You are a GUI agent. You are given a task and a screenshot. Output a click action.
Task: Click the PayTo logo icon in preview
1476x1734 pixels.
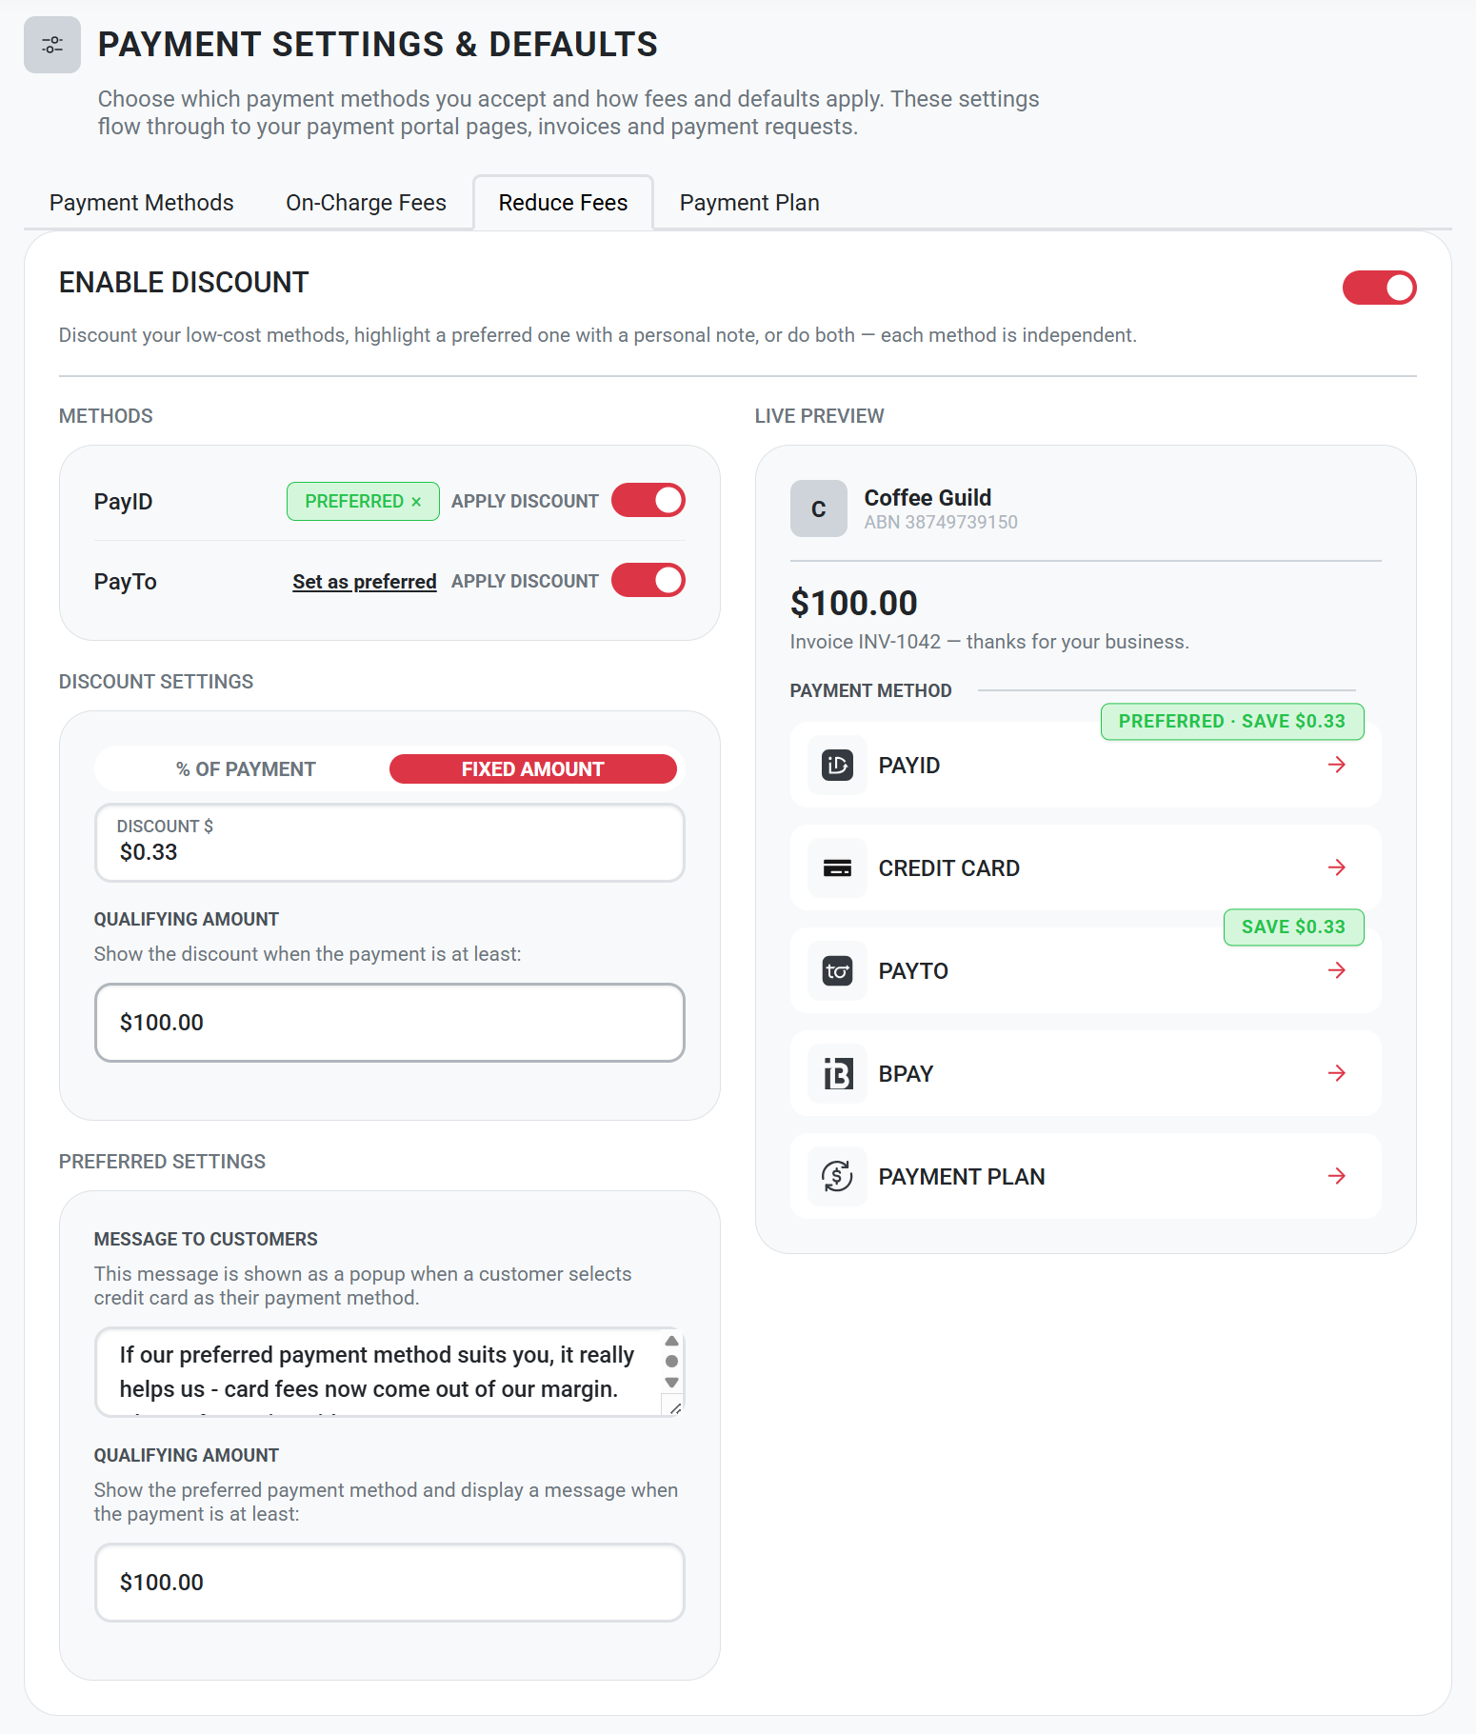click(837, 970)
